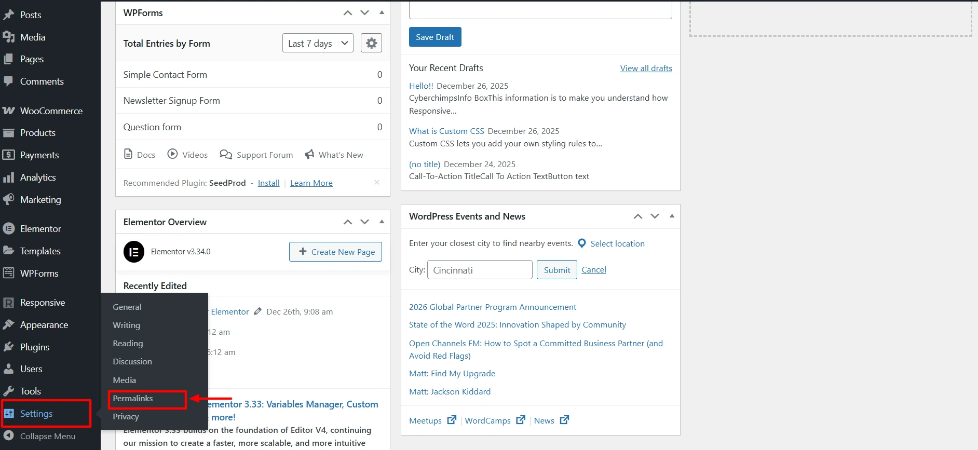Click the WooCommerce logo icon

[x=8, y=111]
